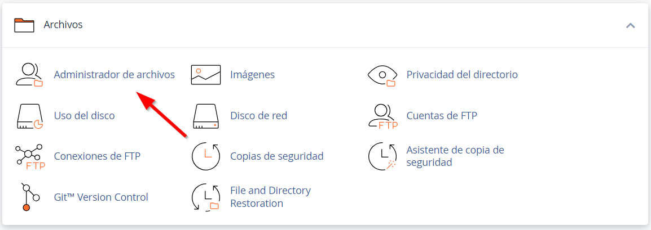Viewport: 651px width, 230px height.
Task: Click the Git™ Version Control text link
Action: 102,197
